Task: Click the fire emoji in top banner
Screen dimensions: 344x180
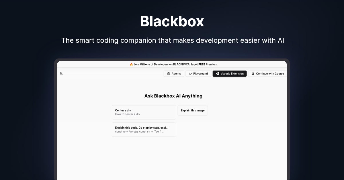Action: [x=131, y=64]
